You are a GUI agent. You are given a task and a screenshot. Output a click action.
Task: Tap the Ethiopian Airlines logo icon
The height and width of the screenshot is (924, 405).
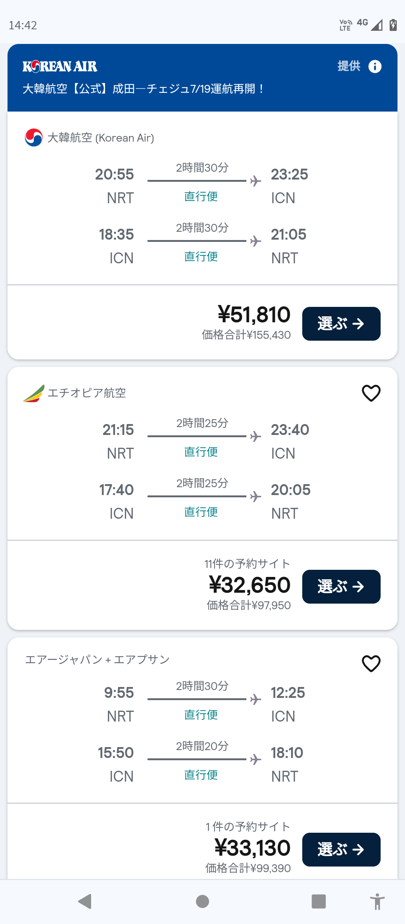click(34, 393)
